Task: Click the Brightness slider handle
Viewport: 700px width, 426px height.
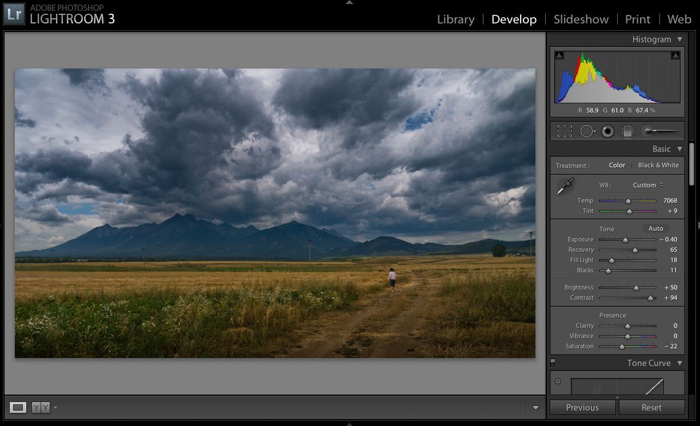Action: pos(636,288)
